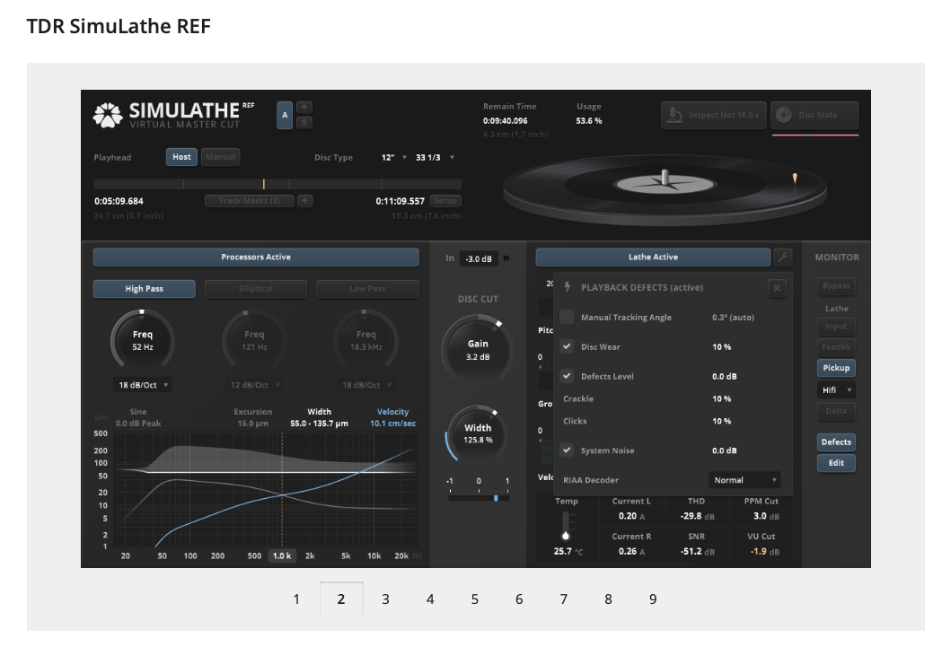Click the Disc Cut Width knob
Viewport: 942px width, 647px height.
478,433
